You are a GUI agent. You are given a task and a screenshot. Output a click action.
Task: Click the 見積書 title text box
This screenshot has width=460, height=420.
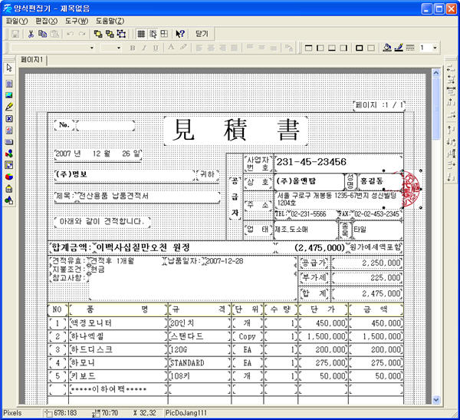click(x=235, y=131)
